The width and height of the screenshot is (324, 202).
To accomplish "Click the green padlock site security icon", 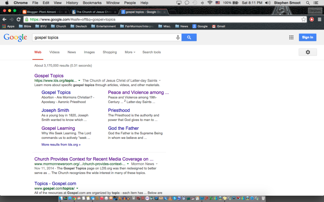I will (x=27, y=19).
